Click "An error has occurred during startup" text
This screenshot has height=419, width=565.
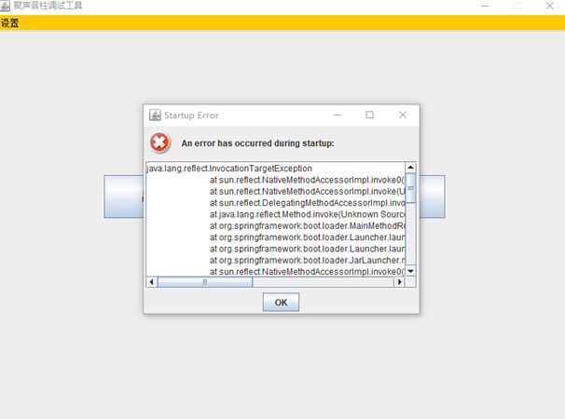coord(257,143)
